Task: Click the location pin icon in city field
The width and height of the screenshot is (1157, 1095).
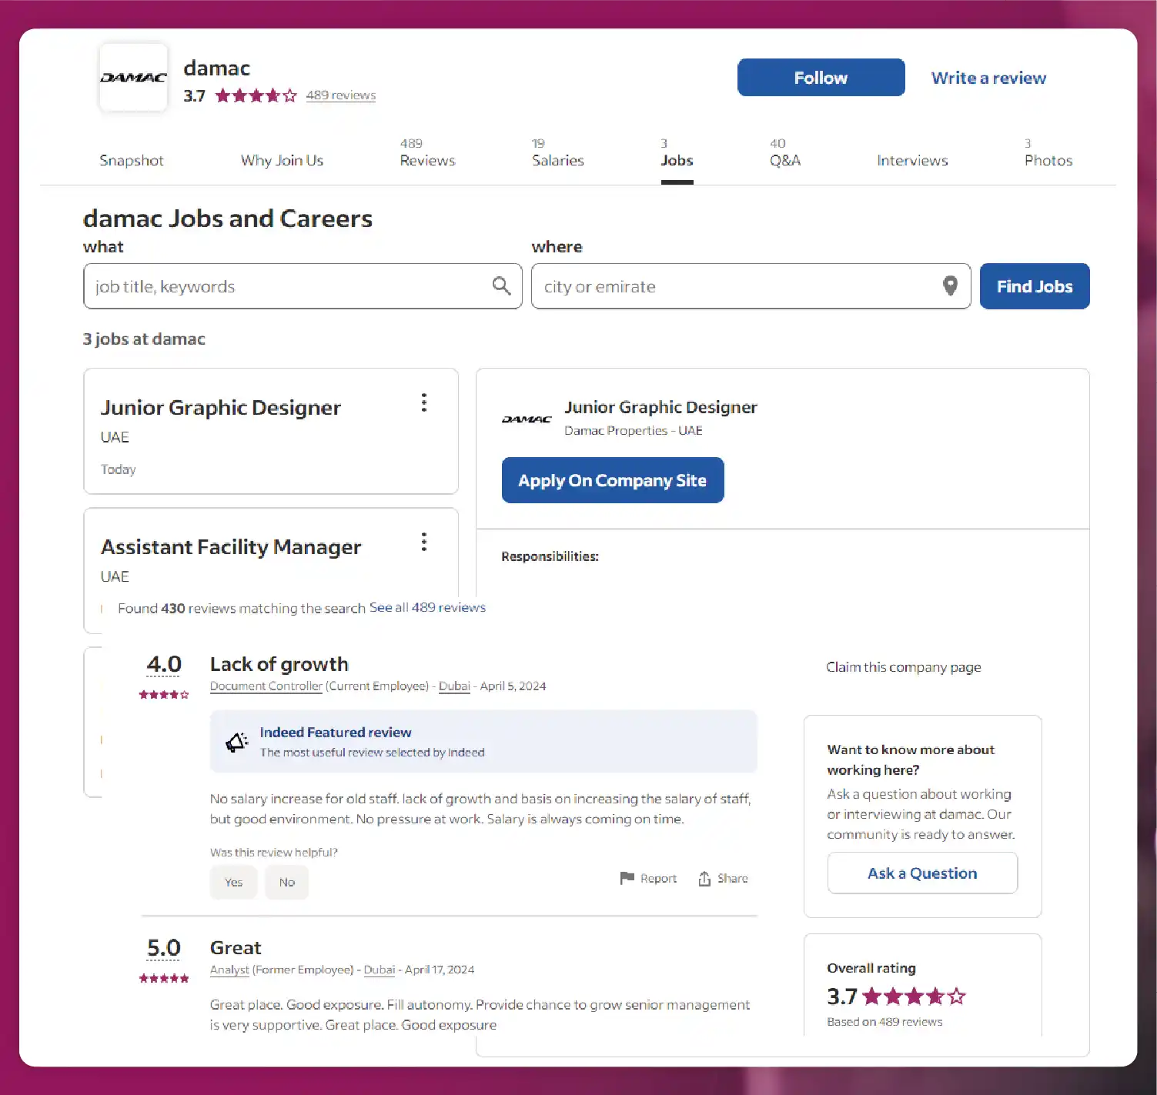Action: (x=950, y=286)
